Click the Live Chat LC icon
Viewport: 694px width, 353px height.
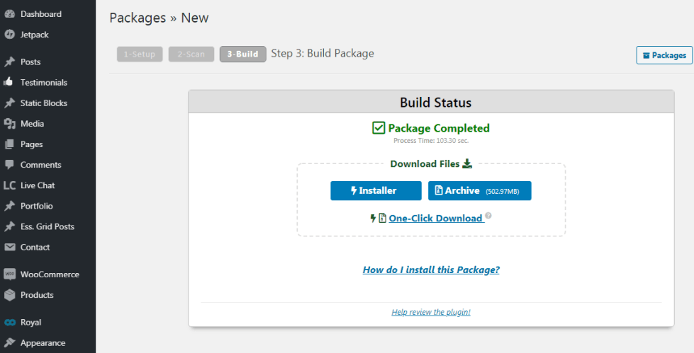[x=10, y=185]
